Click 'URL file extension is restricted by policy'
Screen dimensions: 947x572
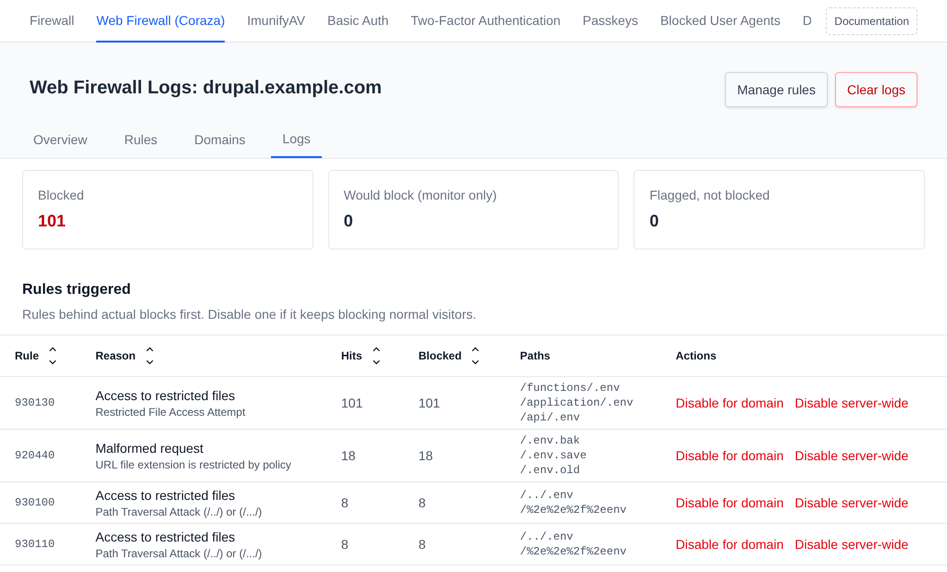click(x=193, y=465)
